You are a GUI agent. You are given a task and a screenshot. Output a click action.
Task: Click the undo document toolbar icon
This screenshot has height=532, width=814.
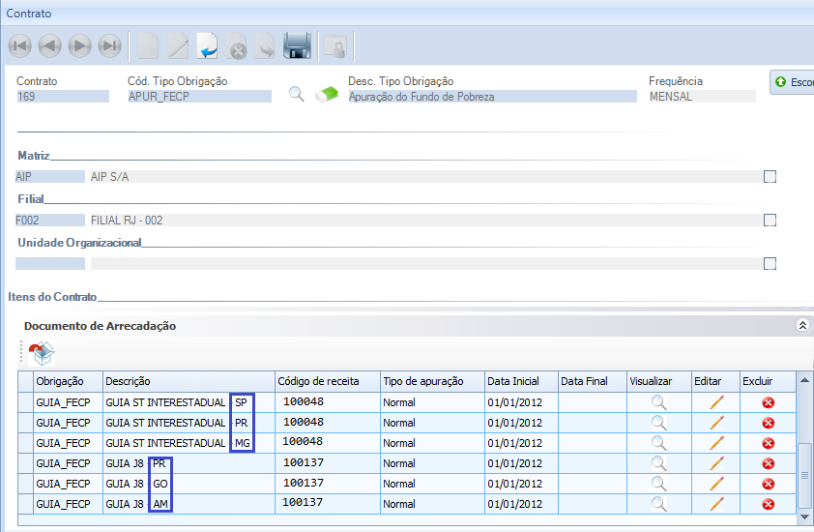(x=207, y=45)
